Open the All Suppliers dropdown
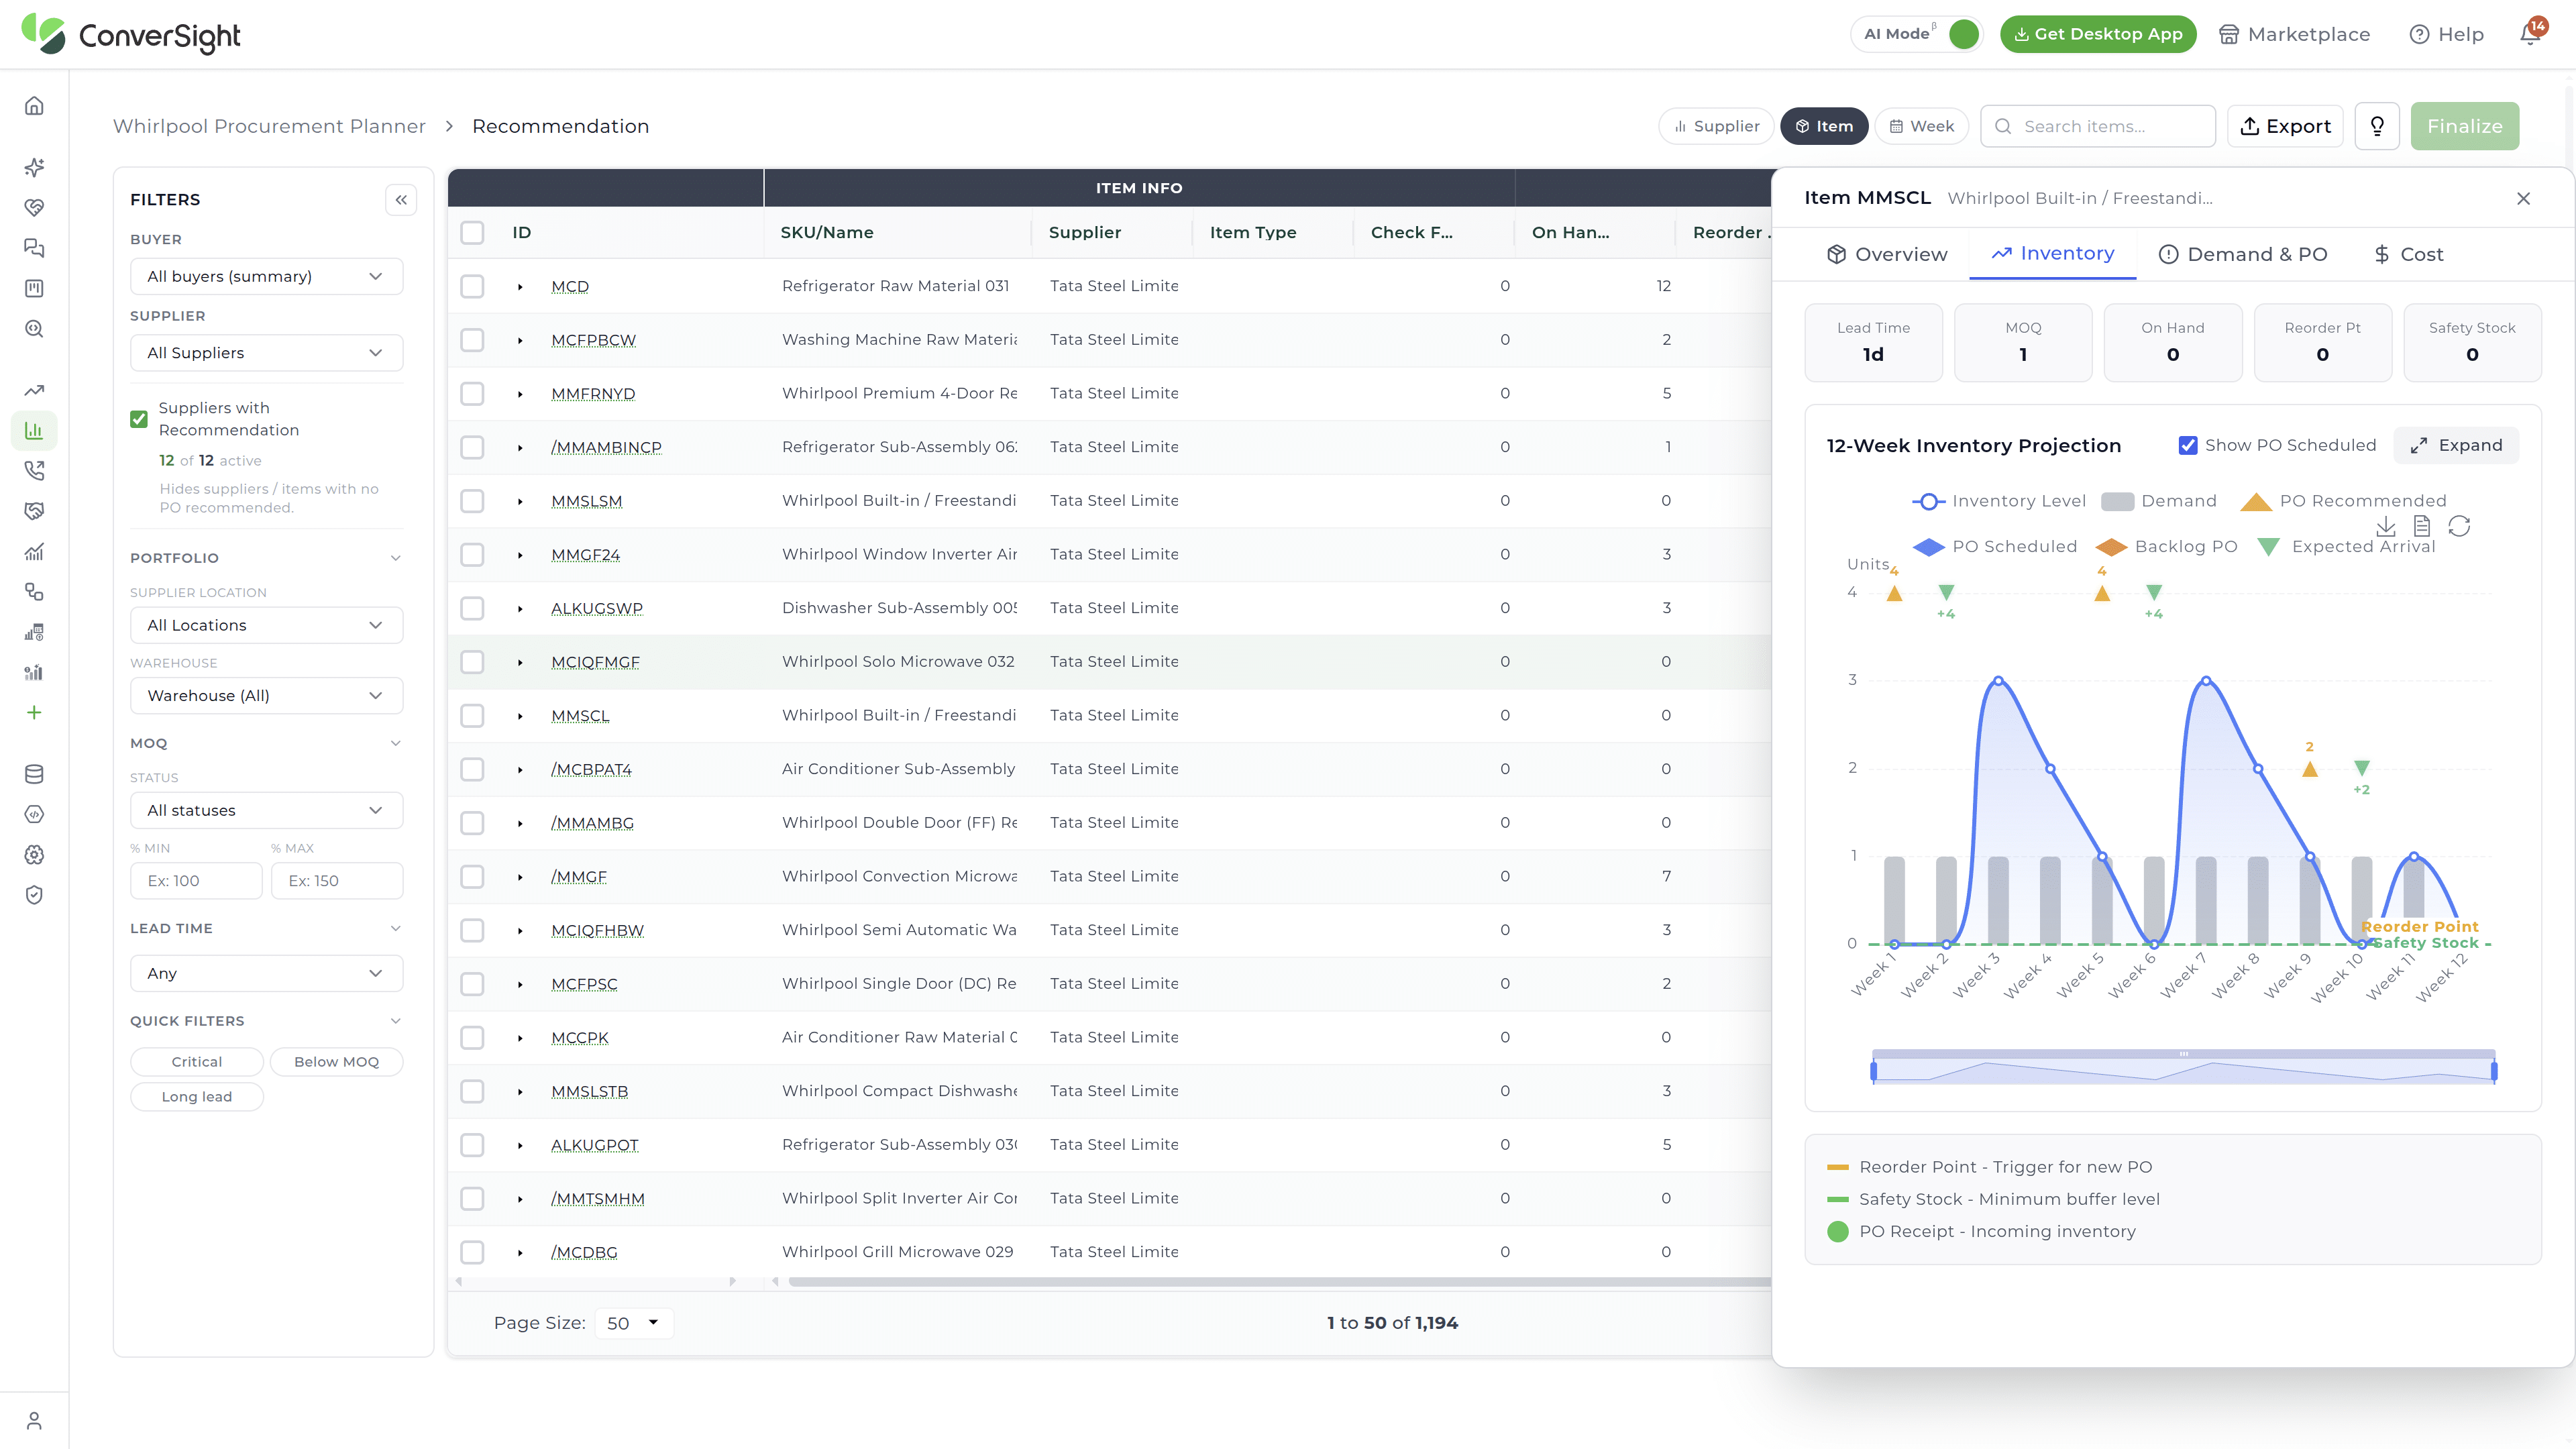The image size is (2576, 1449). point(266,353)
